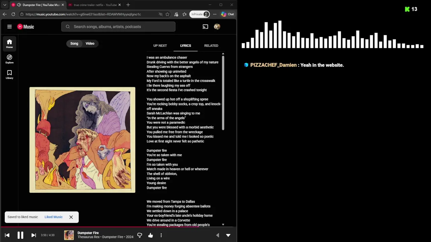Click the Dumpster Fire album art
The width and height of the screenshot is (431, 242).
click(x=82, y=140)
